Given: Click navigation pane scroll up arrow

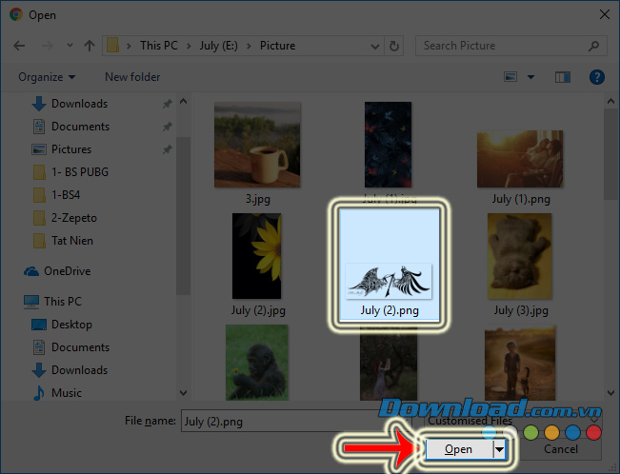Looking at the screenshot, I should pyautogui.click(x=183, y=102).
